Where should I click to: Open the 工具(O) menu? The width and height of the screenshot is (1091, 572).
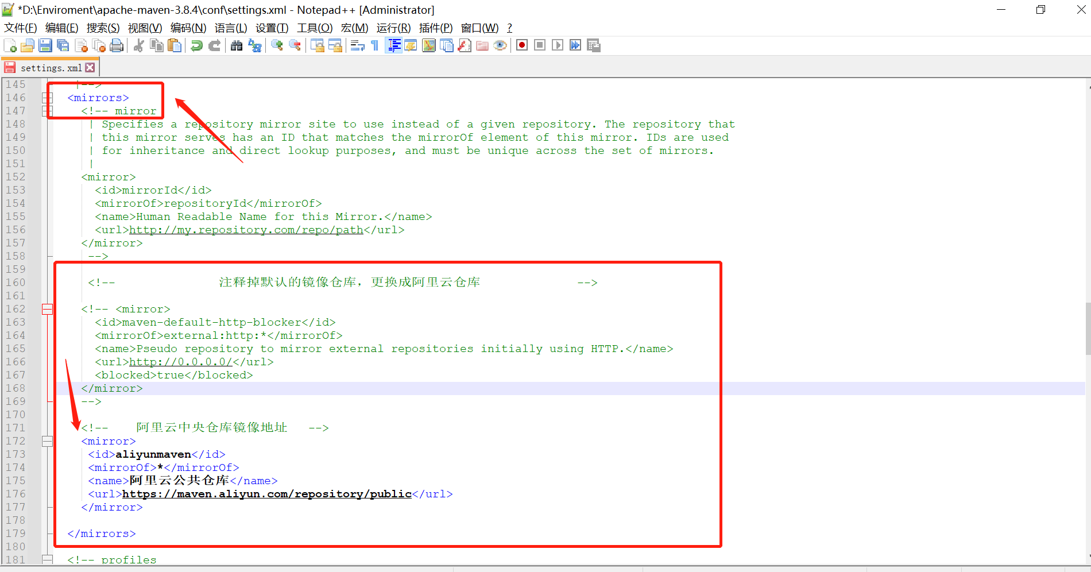point(315,28)
